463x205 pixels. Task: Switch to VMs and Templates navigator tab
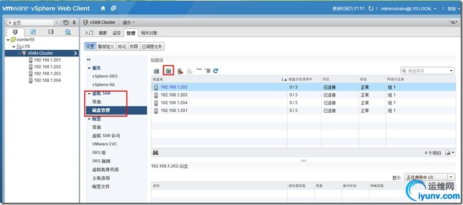(x=33, y=31)
